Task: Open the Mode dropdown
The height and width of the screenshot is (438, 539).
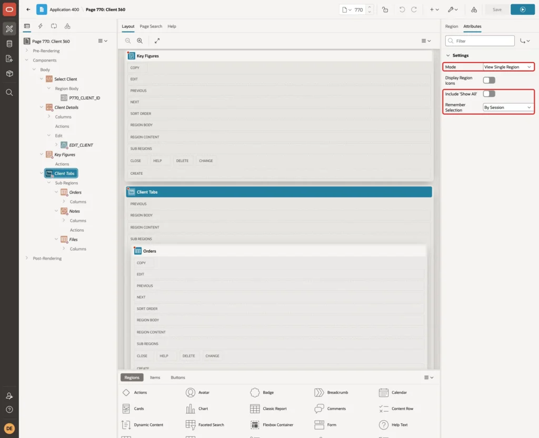Action: tap(508, 67)
